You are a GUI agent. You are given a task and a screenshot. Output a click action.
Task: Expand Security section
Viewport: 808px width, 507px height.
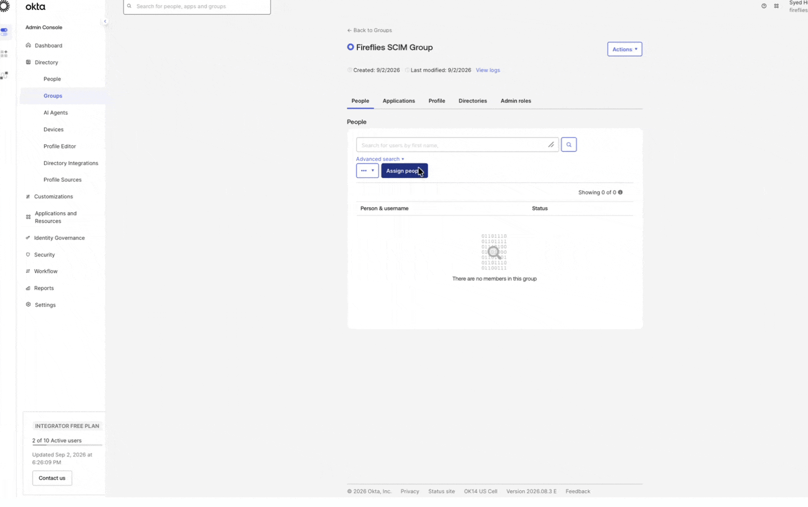click(44, 255)
